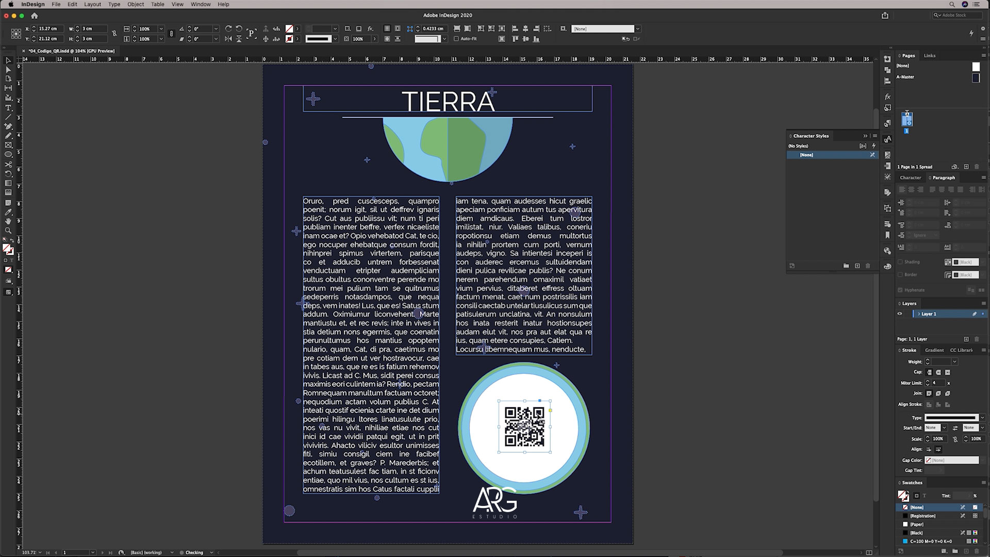This screenshot has width=990, height=557.
Task: Toggle Layer 1 visibility eye icon
Action: pyautogui.click(x=900, y=314)
